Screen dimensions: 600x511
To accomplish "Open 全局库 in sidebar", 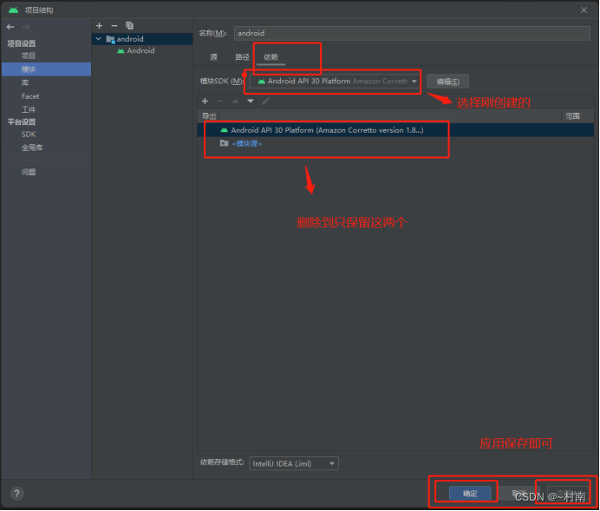I will [x=32, y=147].
